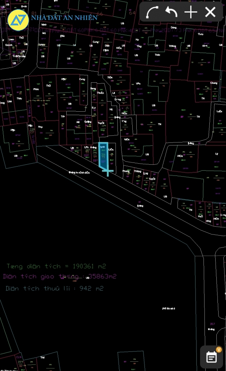Viewport: 226px width, 371px height.
Task: Select parcel 239 on the left edge
Action: (x=32, y=130)
